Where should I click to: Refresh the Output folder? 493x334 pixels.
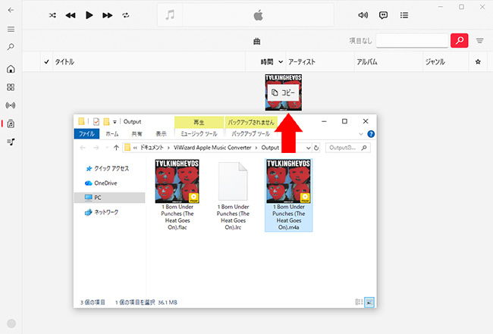tap(316, 148)
